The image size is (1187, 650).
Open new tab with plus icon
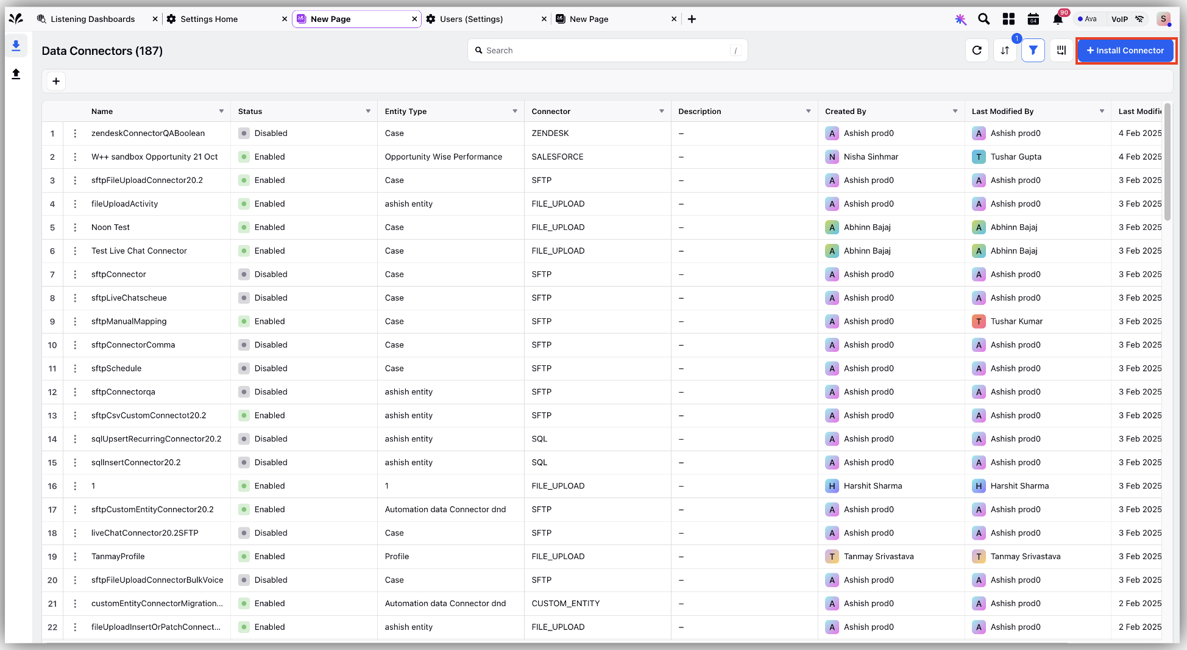click(x=692, y=19)
